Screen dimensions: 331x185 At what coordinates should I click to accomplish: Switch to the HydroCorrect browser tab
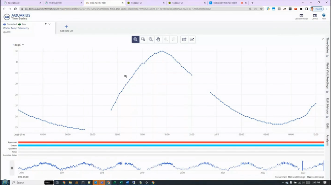[x=63, y=3]
